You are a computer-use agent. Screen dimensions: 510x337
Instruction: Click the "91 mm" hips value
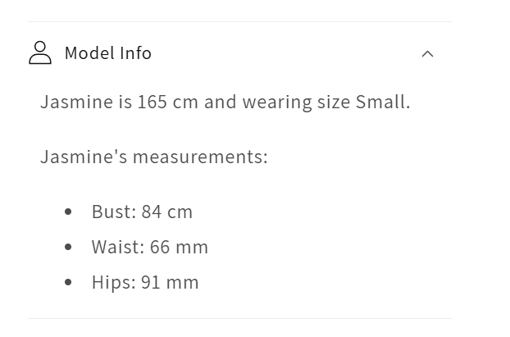pos(170,282)
